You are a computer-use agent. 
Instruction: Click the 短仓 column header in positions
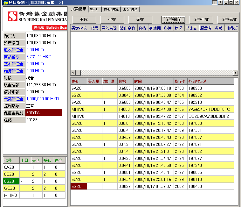pyautogui.click(x=48, y=161)
